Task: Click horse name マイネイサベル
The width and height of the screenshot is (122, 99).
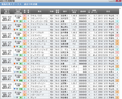Action: click(37, 52)
